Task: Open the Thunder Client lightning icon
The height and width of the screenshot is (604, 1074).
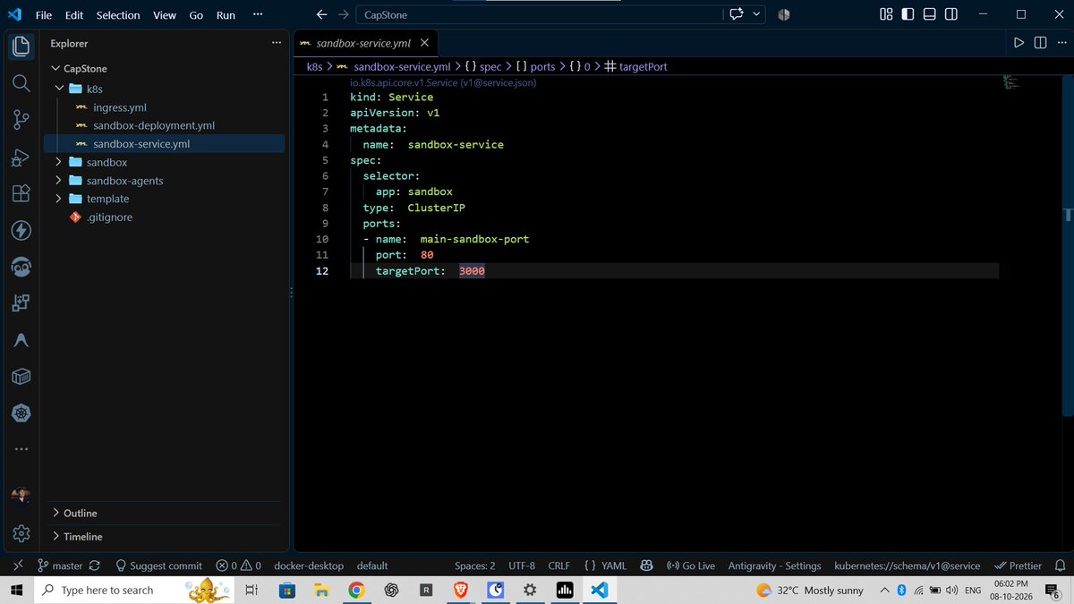Action: [x=21, y=231]
